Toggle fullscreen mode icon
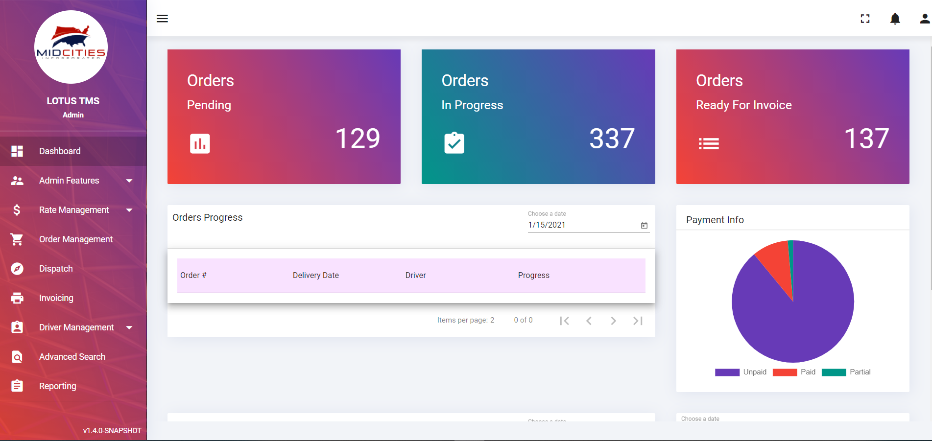This screenshot has width=932, height=441. pos(865,19)
